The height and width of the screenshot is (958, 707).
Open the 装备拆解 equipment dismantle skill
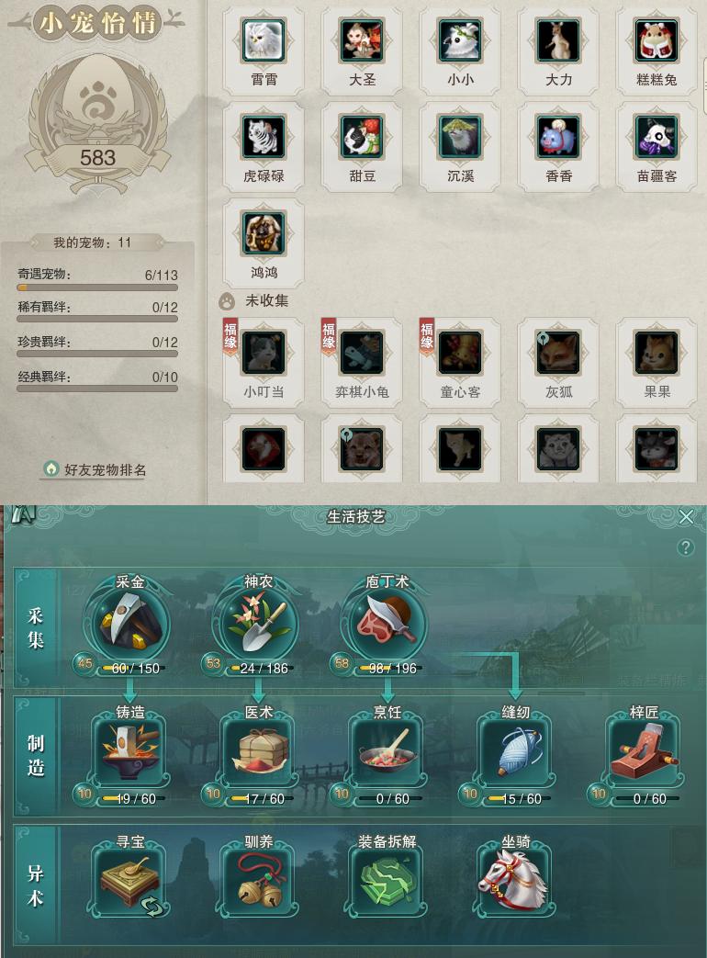point(387,881)
